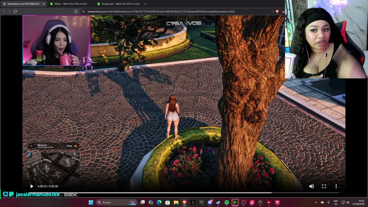This screenshot has width=368, height=207.
Task: Switch ESP keyboard language
Action: pos(336,202)
